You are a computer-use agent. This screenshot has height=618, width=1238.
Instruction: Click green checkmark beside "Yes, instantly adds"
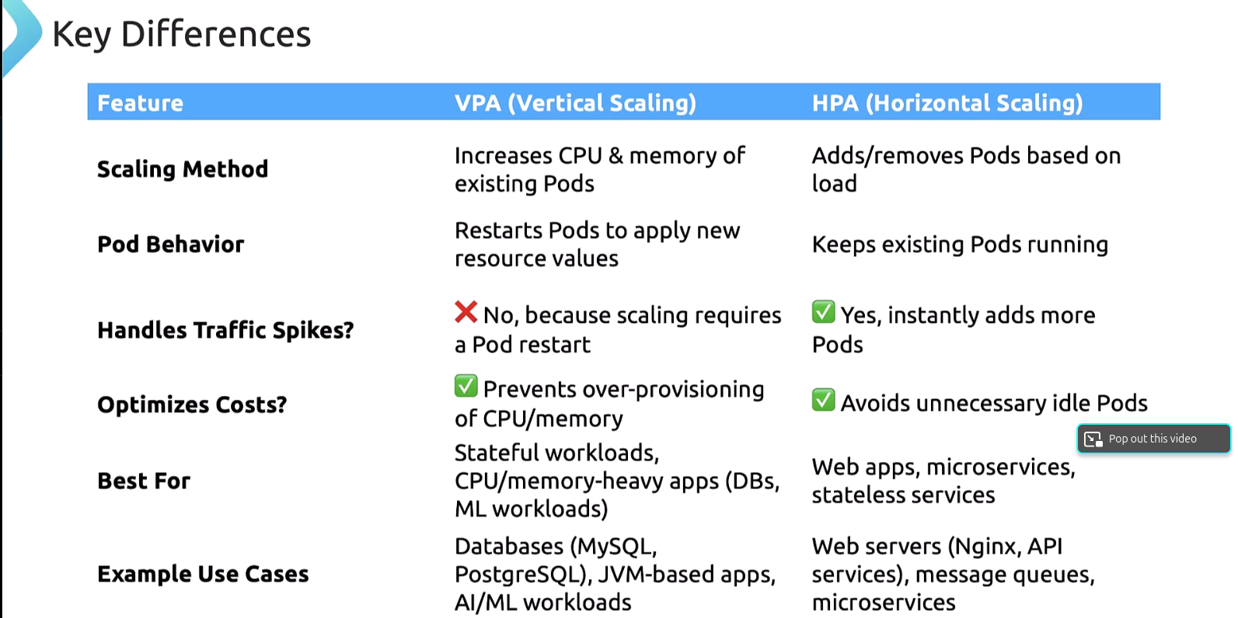pos(823,312)
